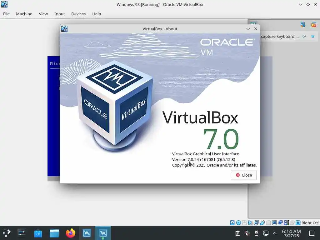Click the network adapters status icon
Image resolution: width=320 pixels, height=240 pixels.
(x=256, y=222)
